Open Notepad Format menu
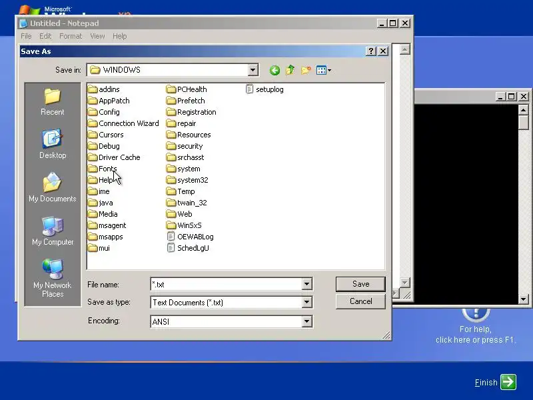The width and height of the screenshot is (533, 400). pyautogui.click(x=71, y=36)
